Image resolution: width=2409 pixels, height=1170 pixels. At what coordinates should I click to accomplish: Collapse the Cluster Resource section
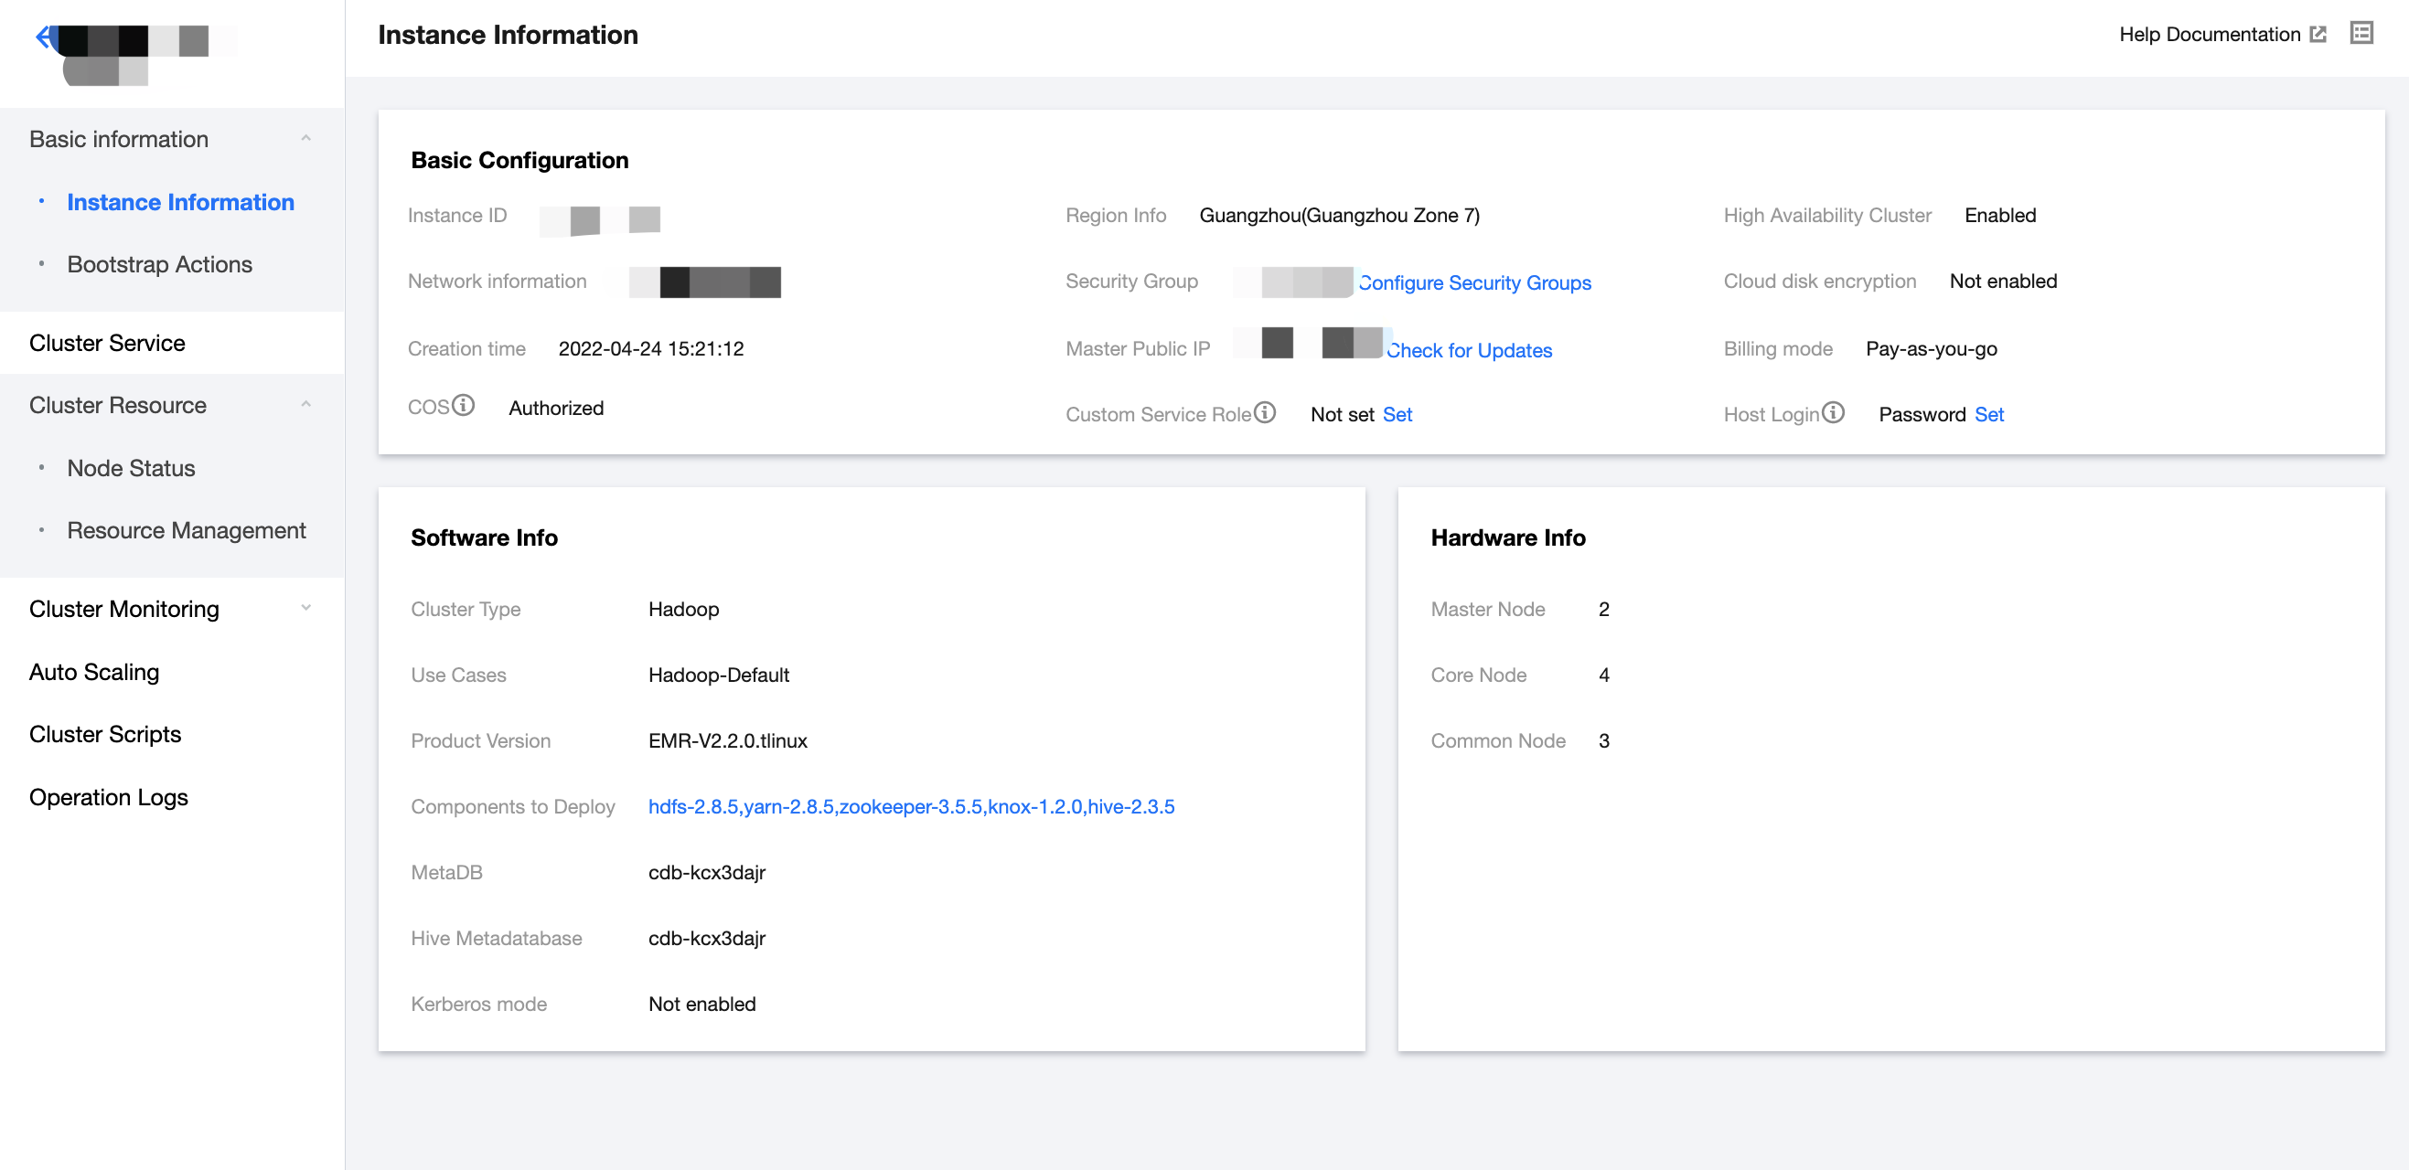[305, 405]
